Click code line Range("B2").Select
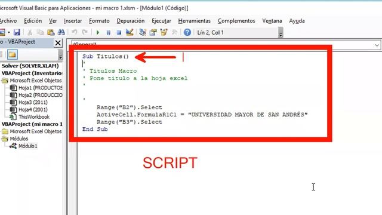The width and height of the screenshot is (382, 215). pyautogui.click(x=130, y=107)
